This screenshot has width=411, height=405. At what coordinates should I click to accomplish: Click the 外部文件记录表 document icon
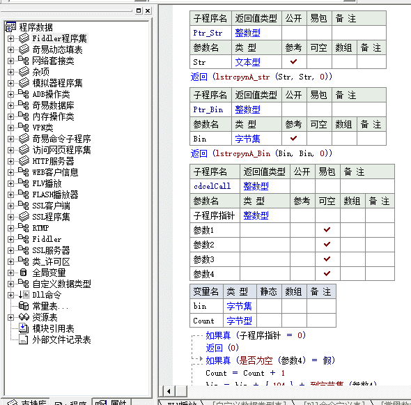pyautogui.click(x=24, y=339)
